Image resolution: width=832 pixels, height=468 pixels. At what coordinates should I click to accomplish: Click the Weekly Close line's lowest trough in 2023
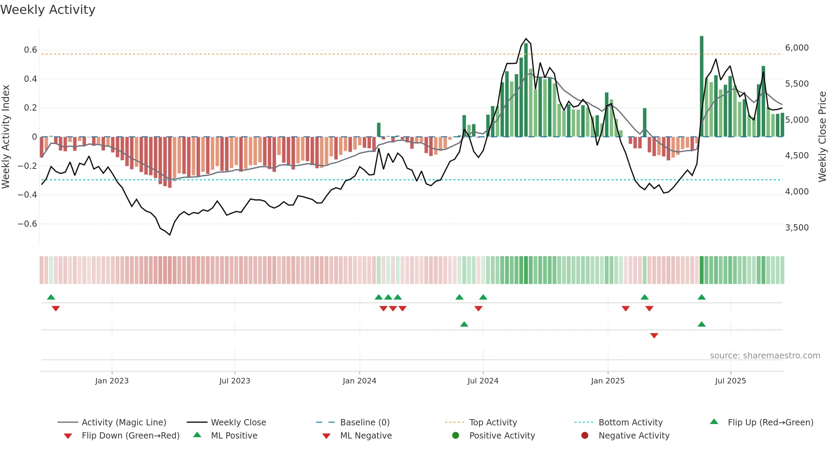tap(170, 235)
